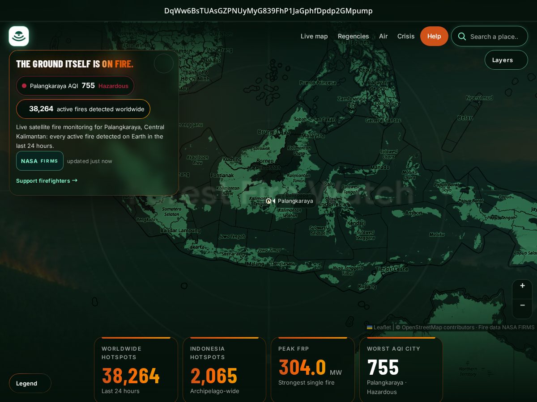This screenshot has height=402, width=537.
Task: Click the 'Ambon' map label
Action: coord(413,213)
